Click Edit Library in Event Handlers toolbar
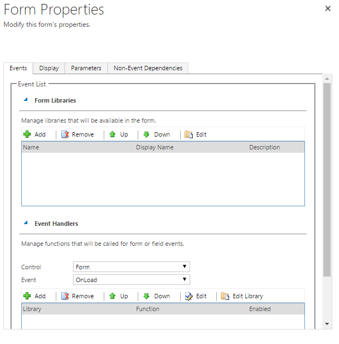The height and width of the screenshot is (344, 339). point(242,296)
